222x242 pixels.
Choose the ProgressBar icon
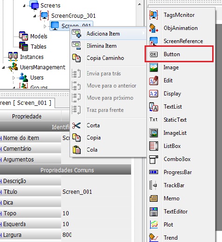pyautogui.click(x=153, y=172)
